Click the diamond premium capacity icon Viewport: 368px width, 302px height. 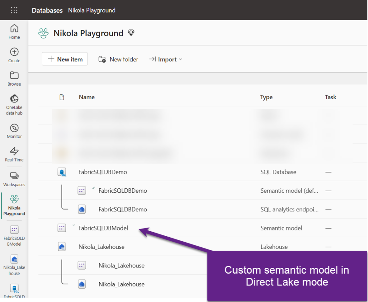coord(131,33)
